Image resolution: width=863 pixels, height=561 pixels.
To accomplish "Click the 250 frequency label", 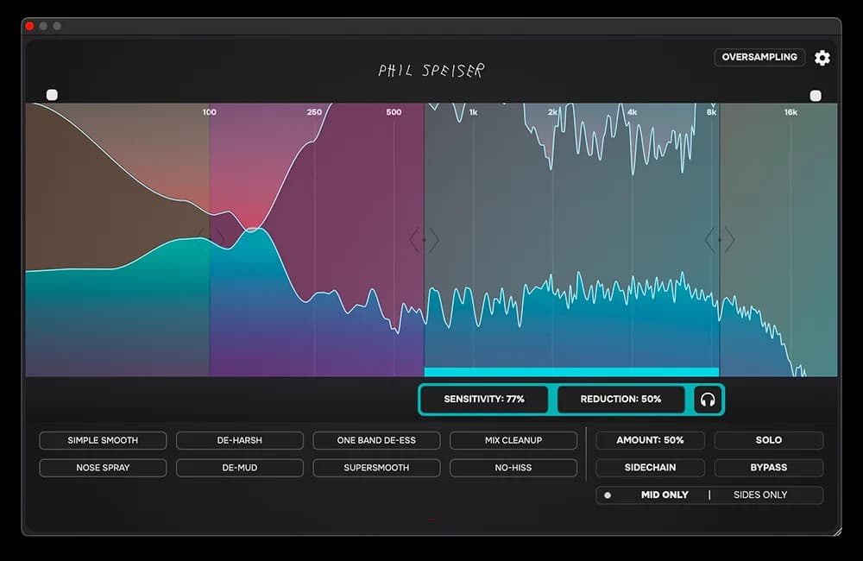I will [x=314, y=112].
